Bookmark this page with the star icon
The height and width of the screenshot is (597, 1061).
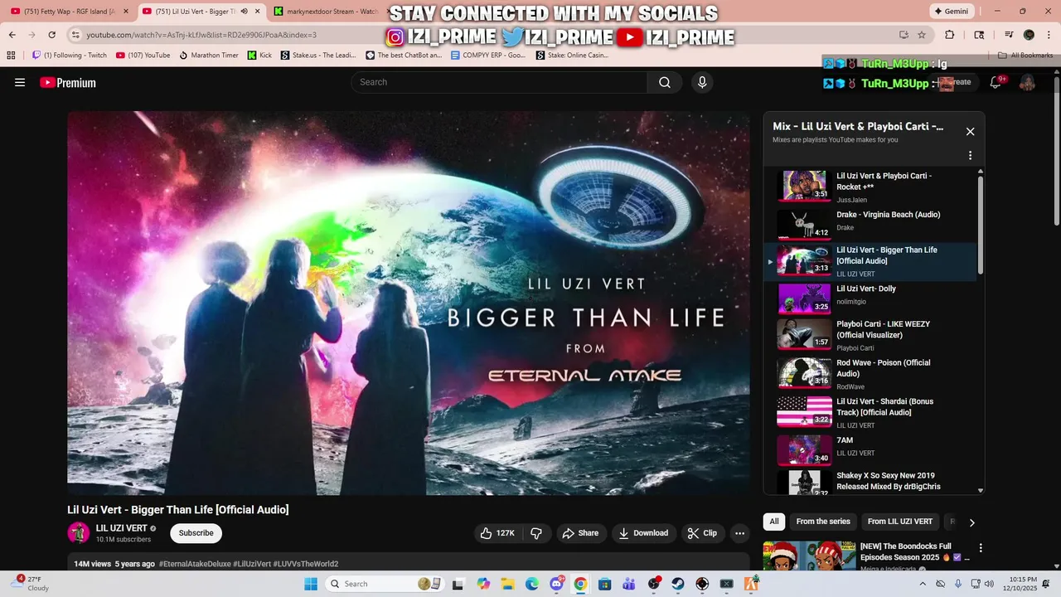(922, 35)
